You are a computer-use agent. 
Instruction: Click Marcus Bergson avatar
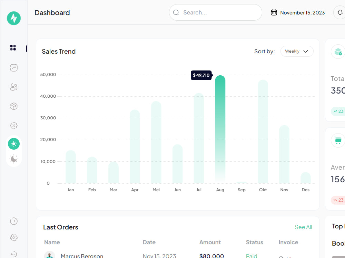point(50,255)
